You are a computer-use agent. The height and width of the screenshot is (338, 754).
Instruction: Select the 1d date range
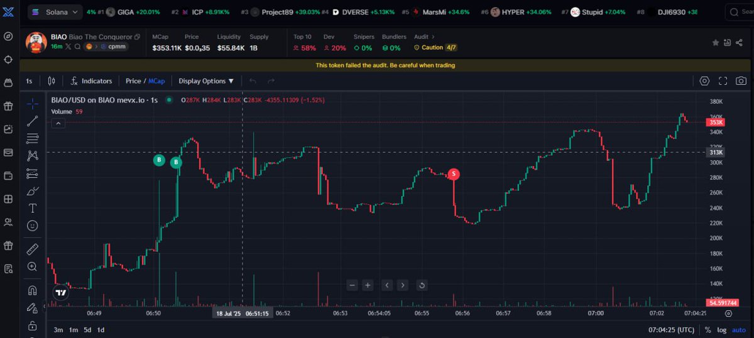[x=101, y=330]
